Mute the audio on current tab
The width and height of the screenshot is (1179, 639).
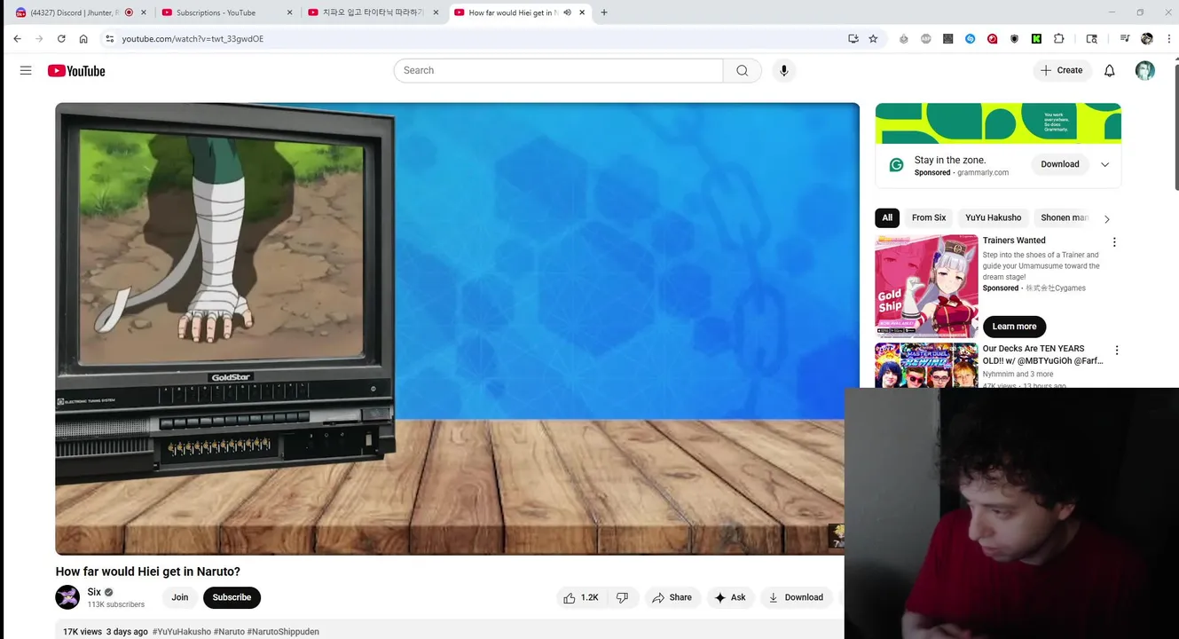point(567,12)
